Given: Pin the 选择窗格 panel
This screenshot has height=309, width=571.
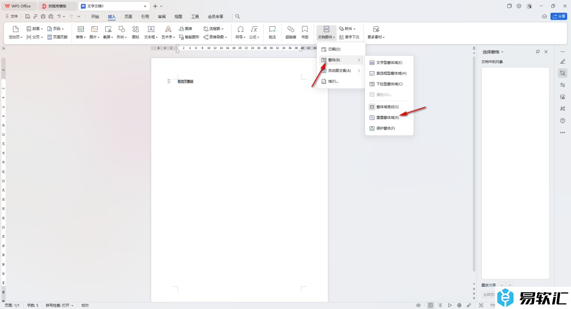Looking at the screenshot, I should tap(538, 52).
